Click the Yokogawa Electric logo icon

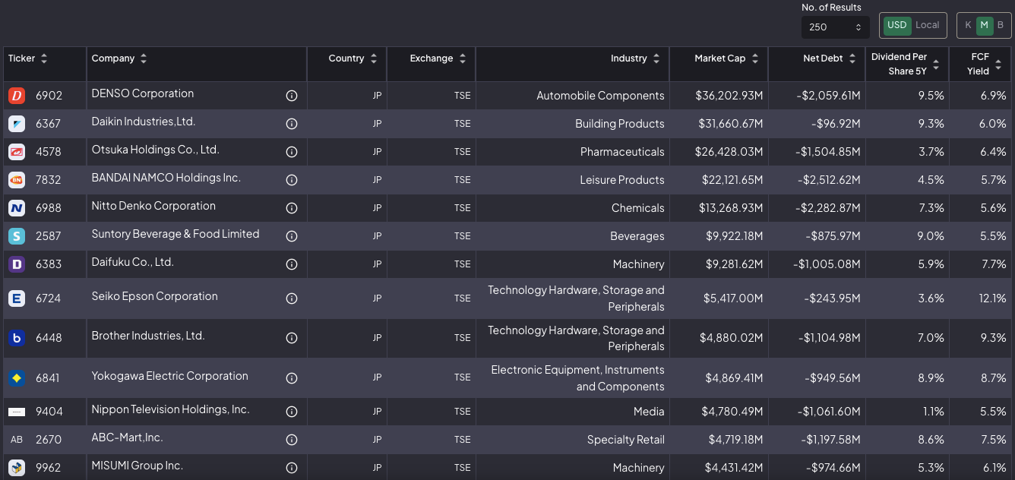pyautogui.click(x=17, y=377)
